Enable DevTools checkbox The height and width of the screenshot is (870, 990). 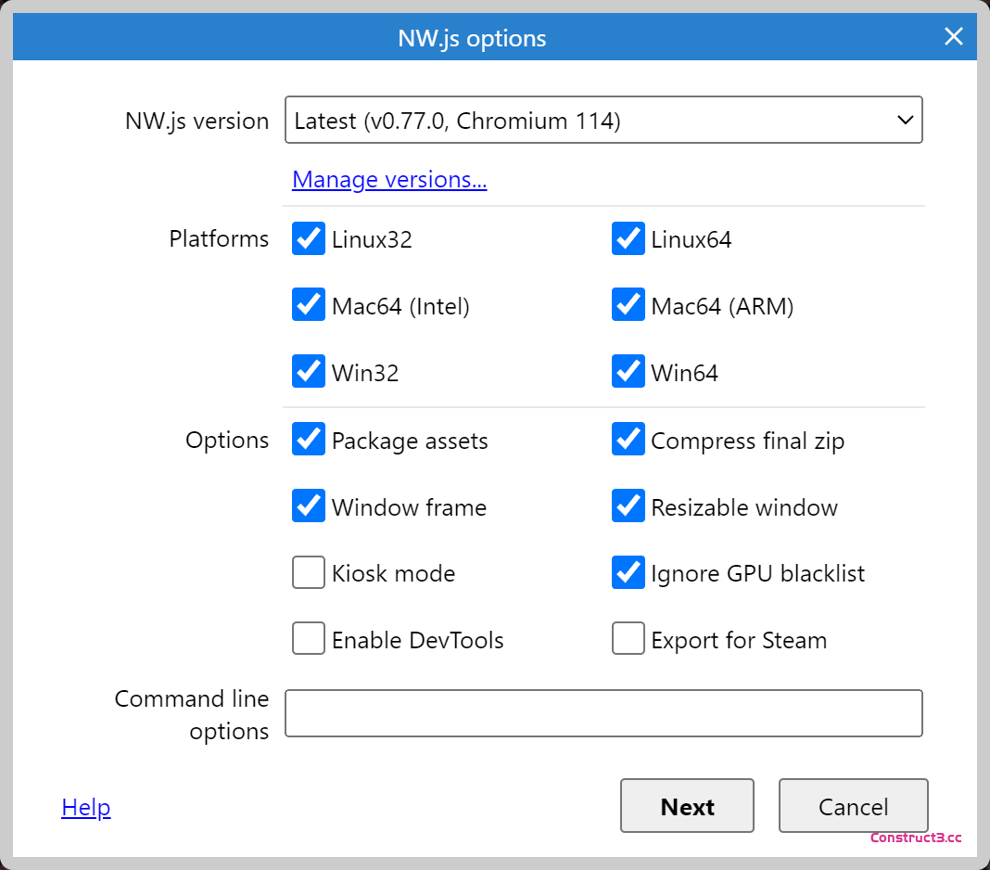309,639
